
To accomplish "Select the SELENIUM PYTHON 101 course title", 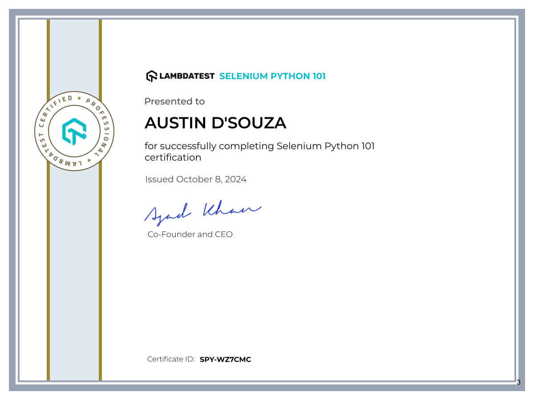I will pyautogui.click(x=272, y=76).
